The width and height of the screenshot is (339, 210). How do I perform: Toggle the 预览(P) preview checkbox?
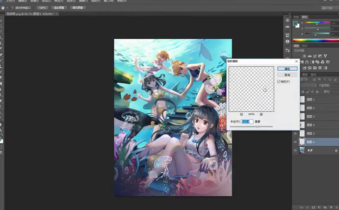[279, 81]
